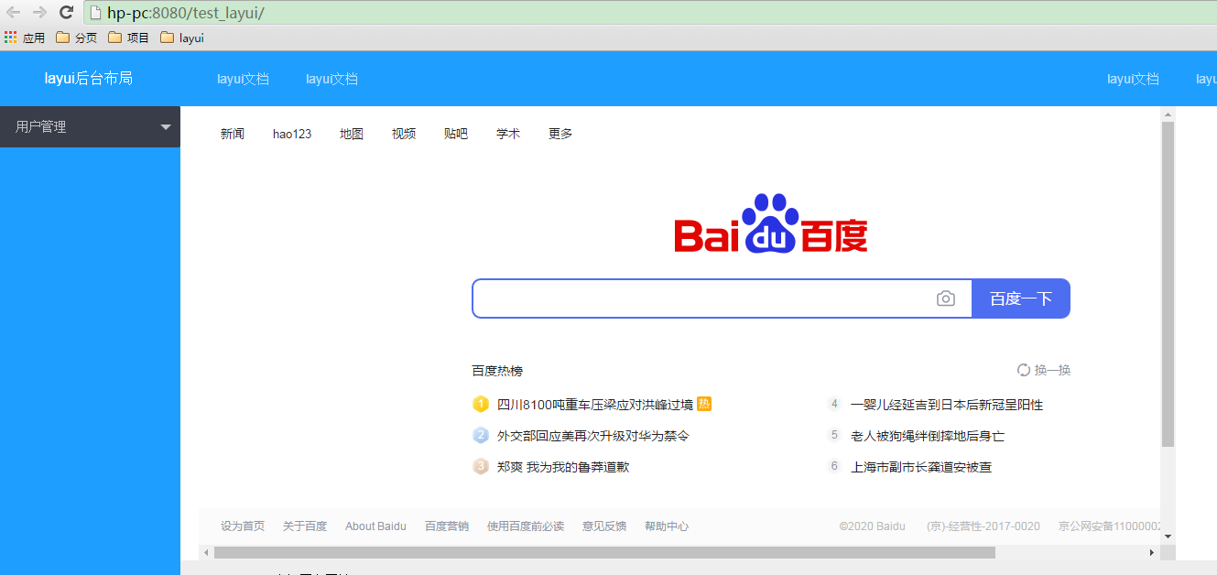
Task: Open the right-side layui文档 nav item
Action: [x=1133, y=79]
